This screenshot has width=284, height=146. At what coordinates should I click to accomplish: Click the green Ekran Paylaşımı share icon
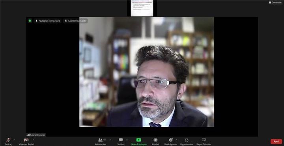tap(138, 140)
